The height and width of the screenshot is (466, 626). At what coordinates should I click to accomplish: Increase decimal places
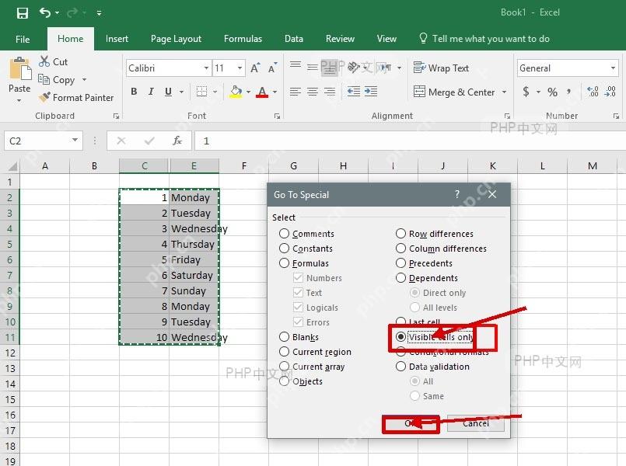coord(593,92)
